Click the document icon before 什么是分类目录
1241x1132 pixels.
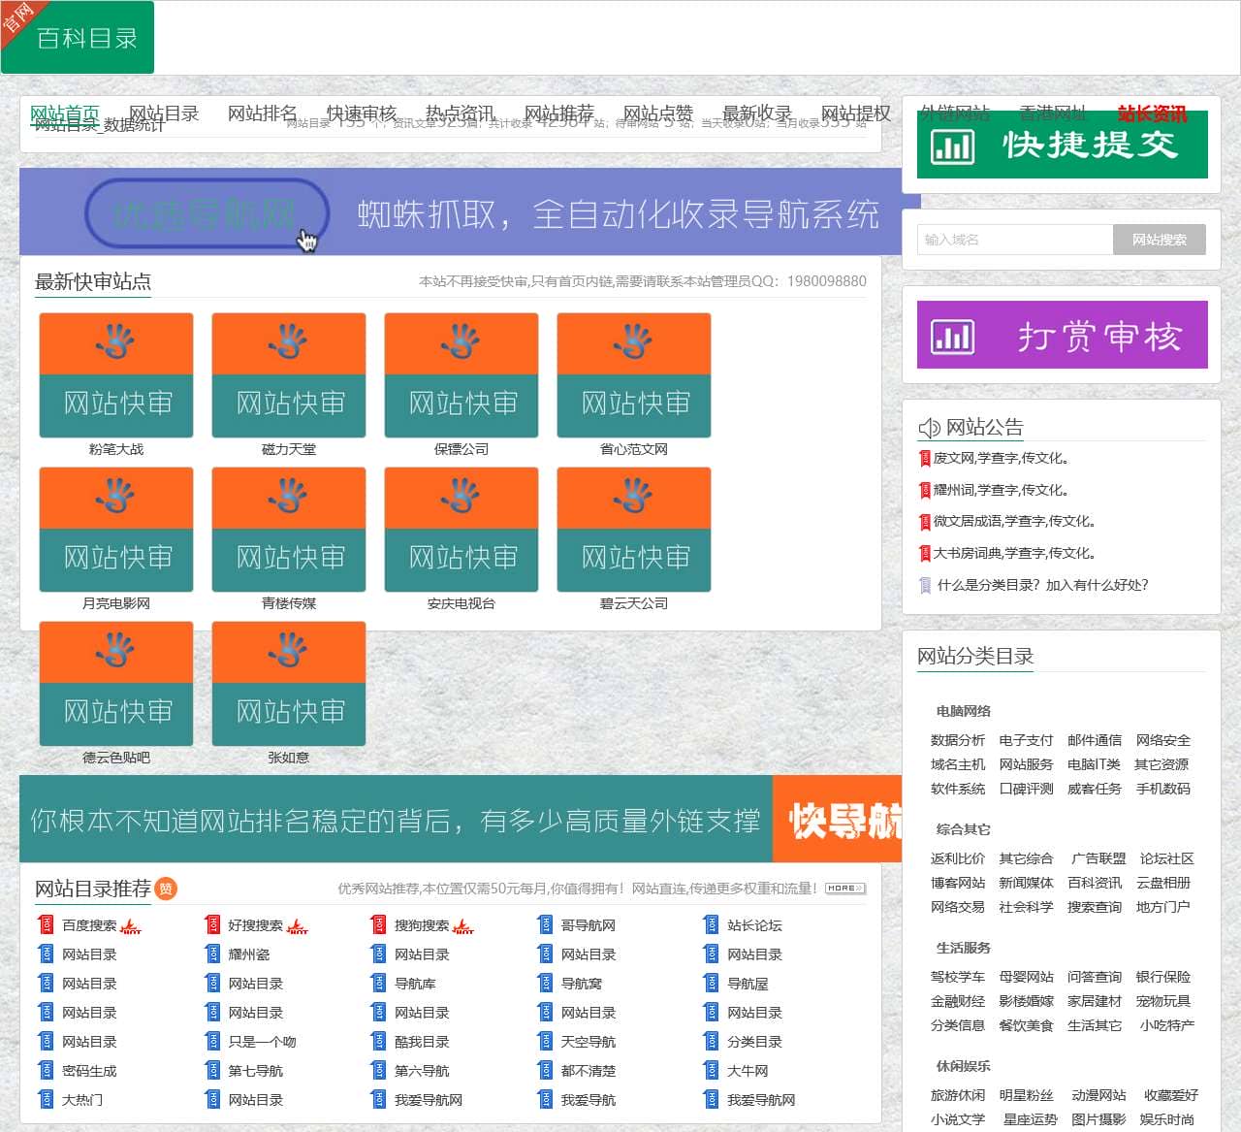pyautogui.click(x=924, y=585)
